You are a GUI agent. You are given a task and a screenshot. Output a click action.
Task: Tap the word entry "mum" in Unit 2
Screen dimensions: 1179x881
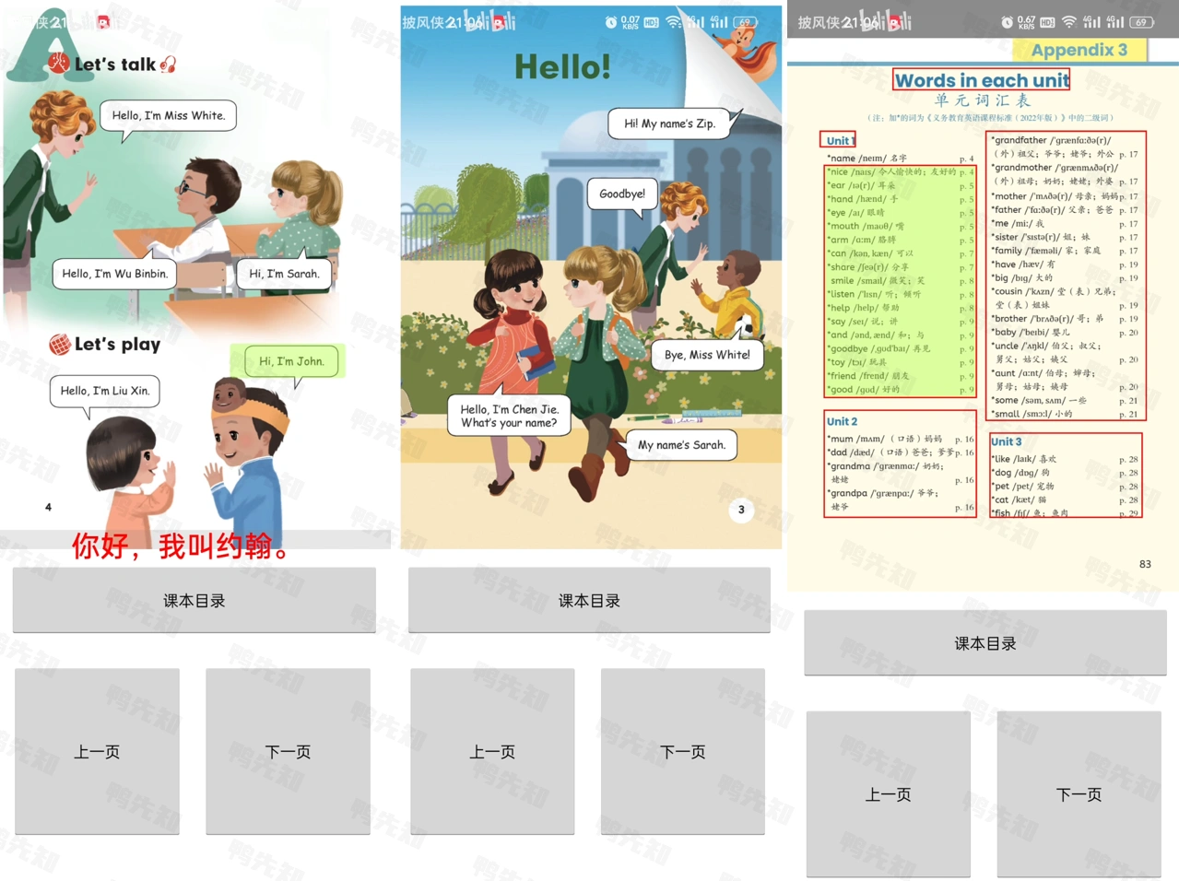[900, 439]
